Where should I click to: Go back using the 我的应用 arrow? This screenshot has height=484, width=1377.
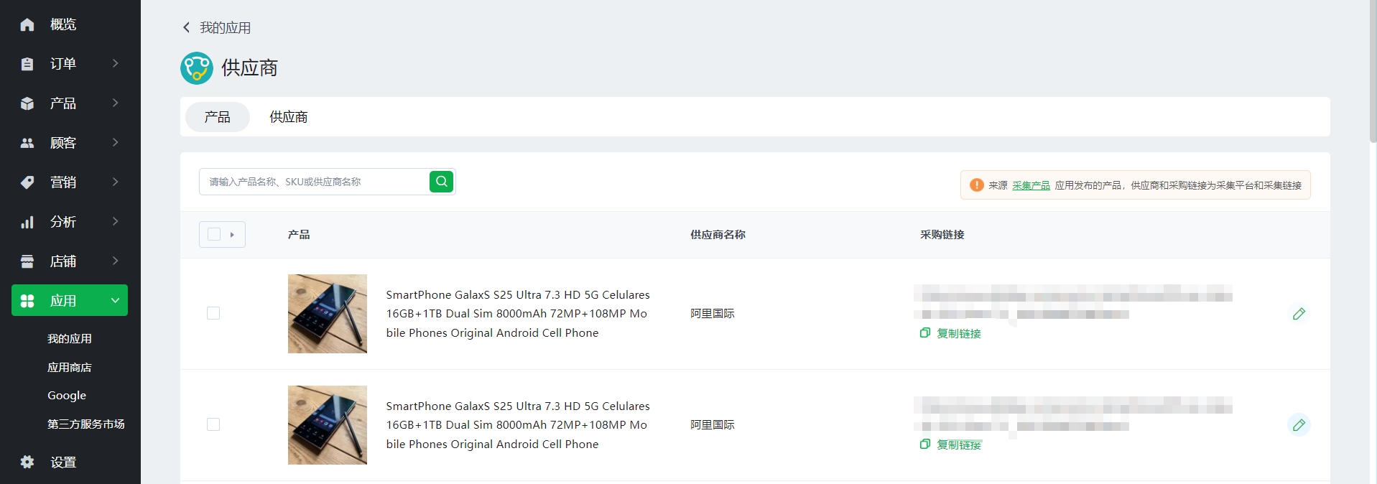[x=186, y=27]
